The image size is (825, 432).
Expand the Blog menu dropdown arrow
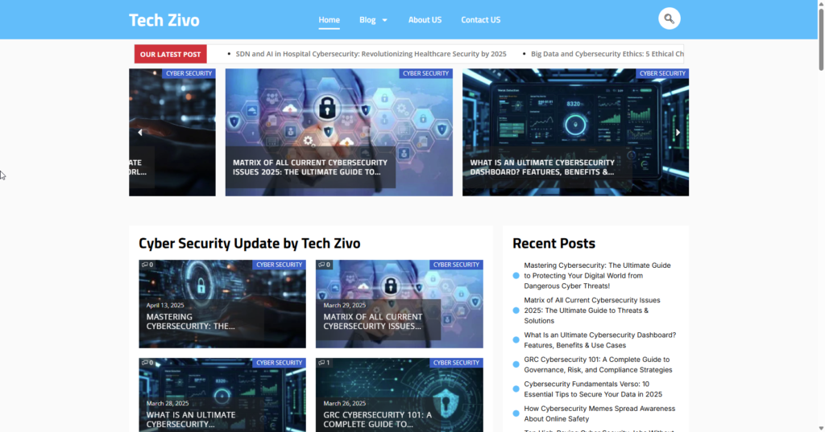(384, 20)
